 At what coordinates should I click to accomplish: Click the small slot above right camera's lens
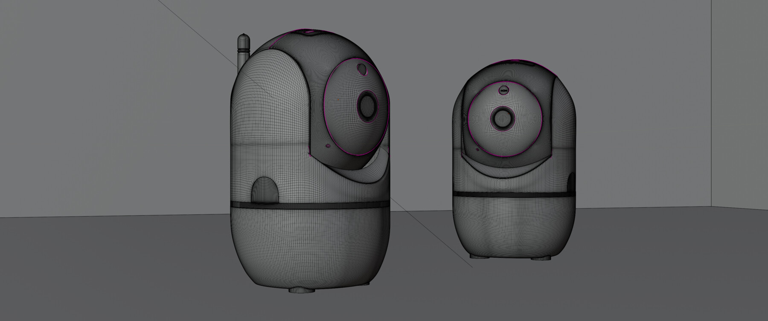[x=503, y=91]
